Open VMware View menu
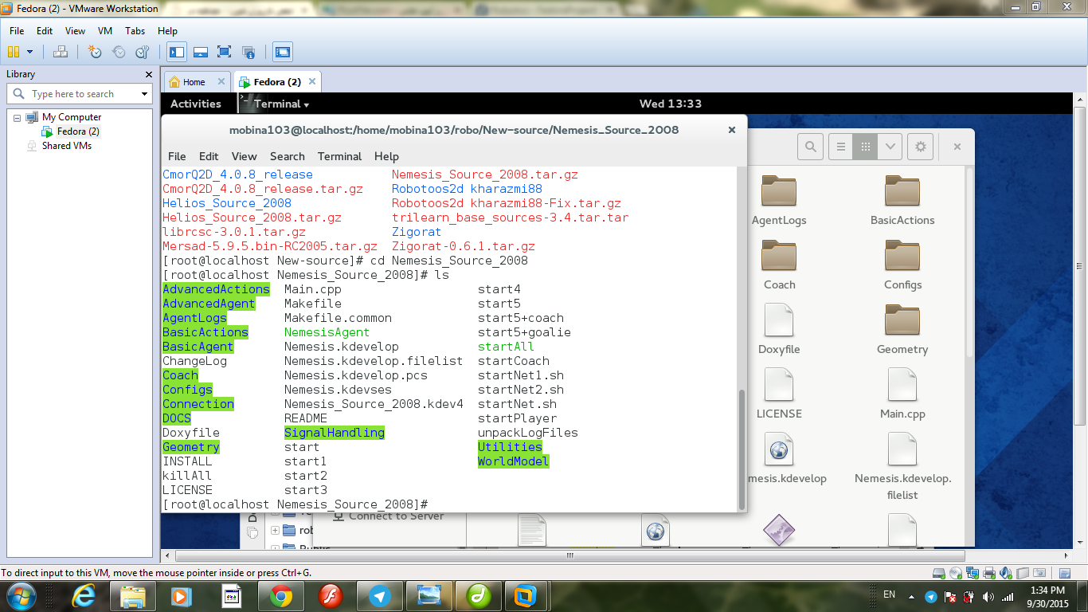The image size is (1088, 612). (x=75, y=31)
